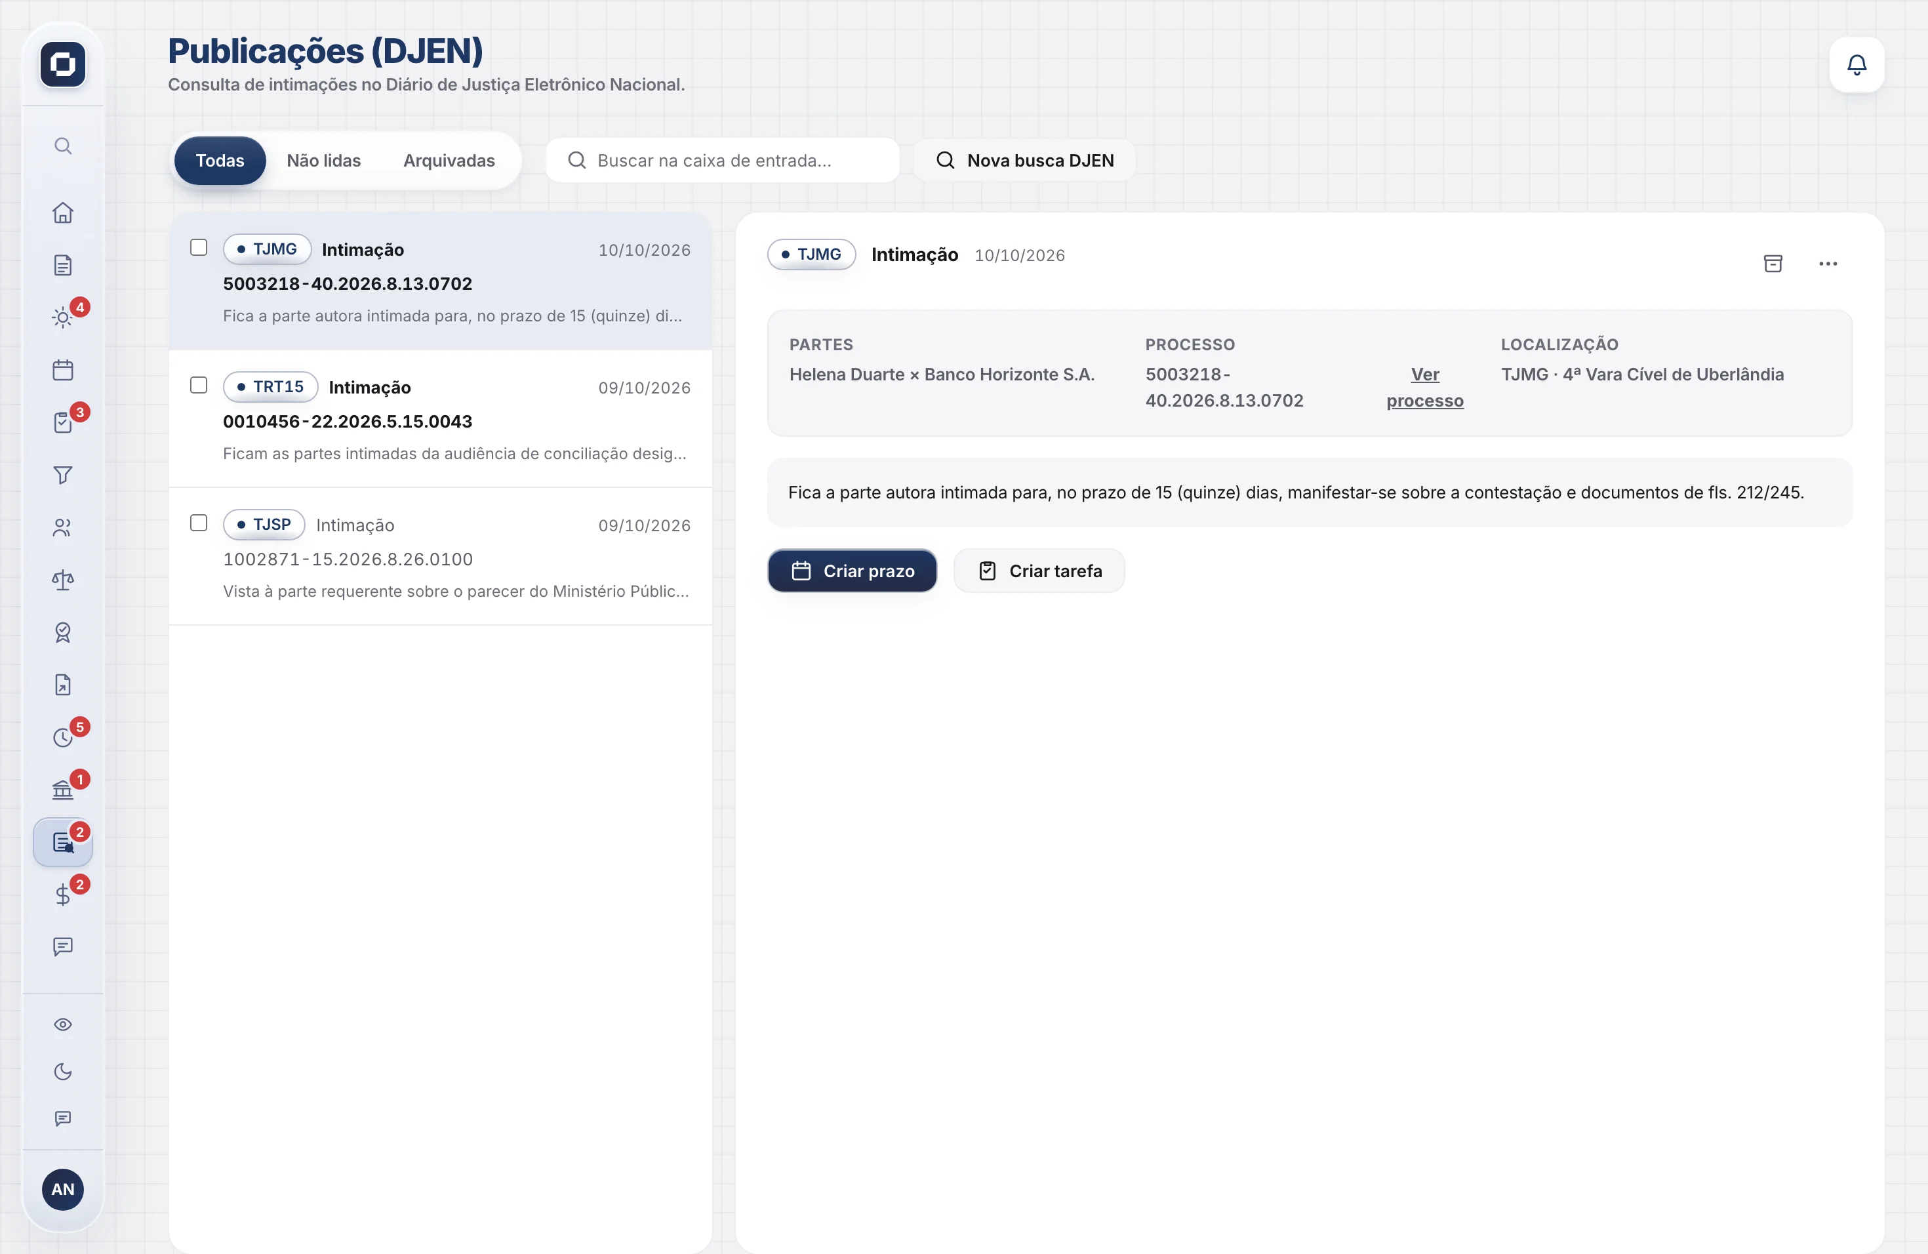
Task: Click the TJMG tag in detail header
Action: tap(811, 254)
